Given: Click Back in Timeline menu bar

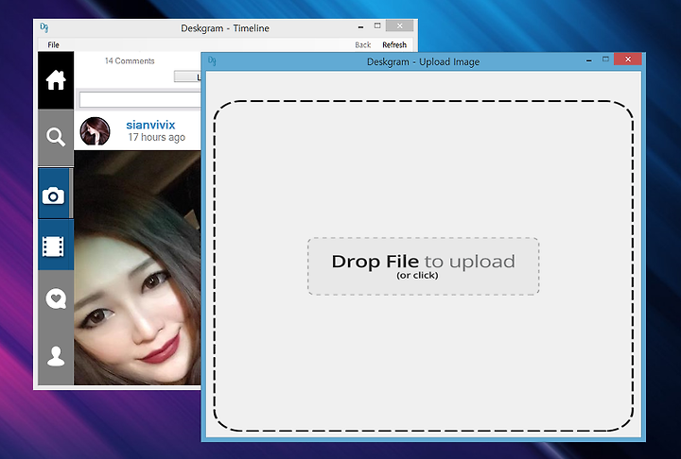Looking at the screenshot, I should tap(362, 44).
